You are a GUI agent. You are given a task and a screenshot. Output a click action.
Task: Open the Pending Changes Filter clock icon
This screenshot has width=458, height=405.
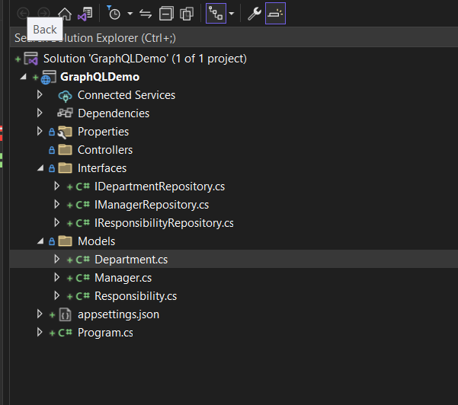click(x=114, y=13)
